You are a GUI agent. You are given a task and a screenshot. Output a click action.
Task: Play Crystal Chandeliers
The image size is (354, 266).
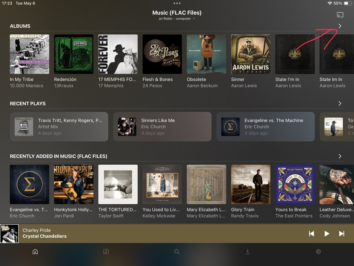pos(327,234)
